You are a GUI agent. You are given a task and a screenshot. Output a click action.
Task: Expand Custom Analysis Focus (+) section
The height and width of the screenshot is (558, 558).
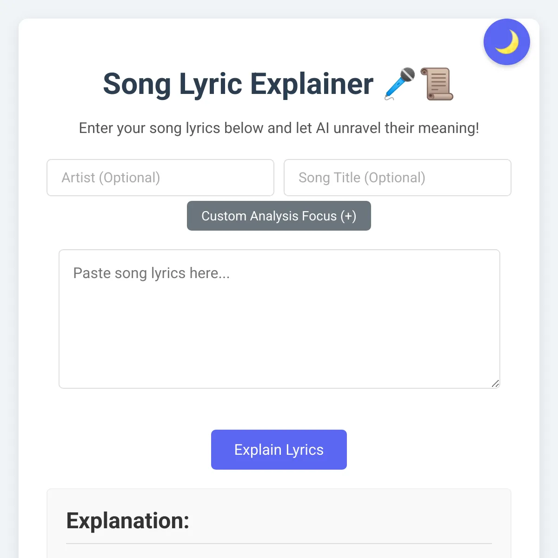point(279,216)
